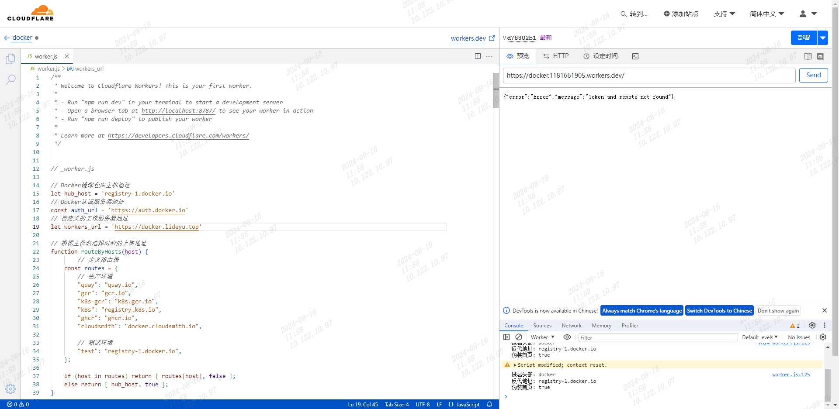
Task: Switch to the HTTP tab
Action: click(x=556, y=56)
